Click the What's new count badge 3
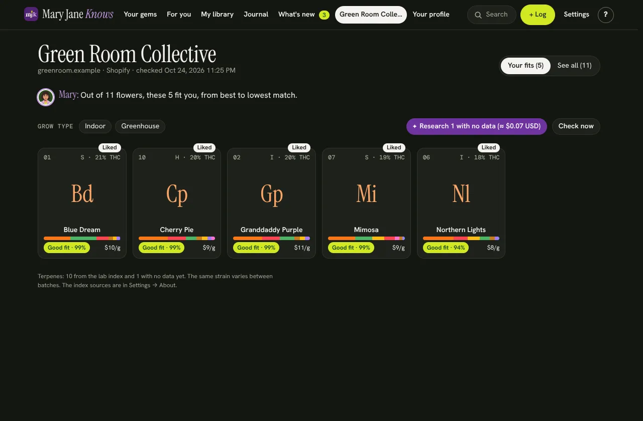The height and width of the screenshot is (421, 643). [x=324, y=15]
